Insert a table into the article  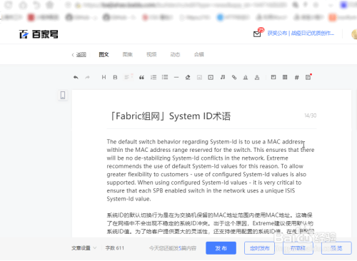pyautogui.click(x=285, y=77)
